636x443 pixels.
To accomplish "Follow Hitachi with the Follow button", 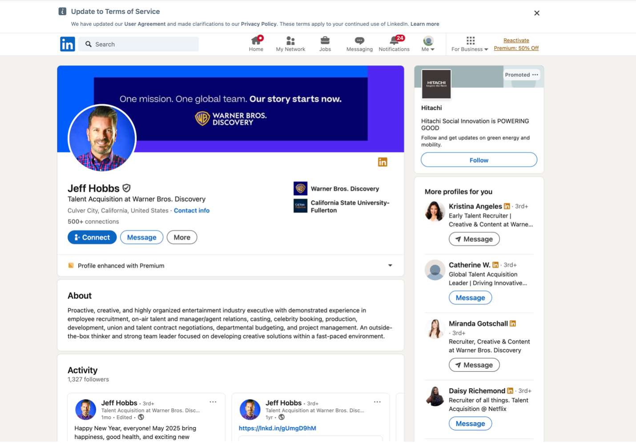I will [x=479, y=160].
